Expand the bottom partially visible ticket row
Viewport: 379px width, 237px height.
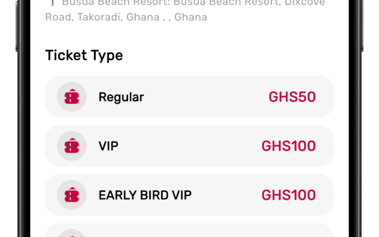189,232
